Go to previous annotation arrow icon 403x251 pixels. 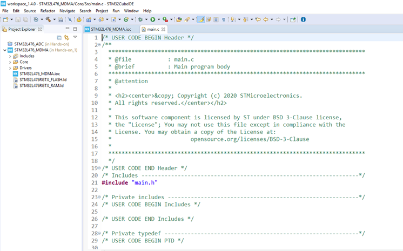coord(245,19)
